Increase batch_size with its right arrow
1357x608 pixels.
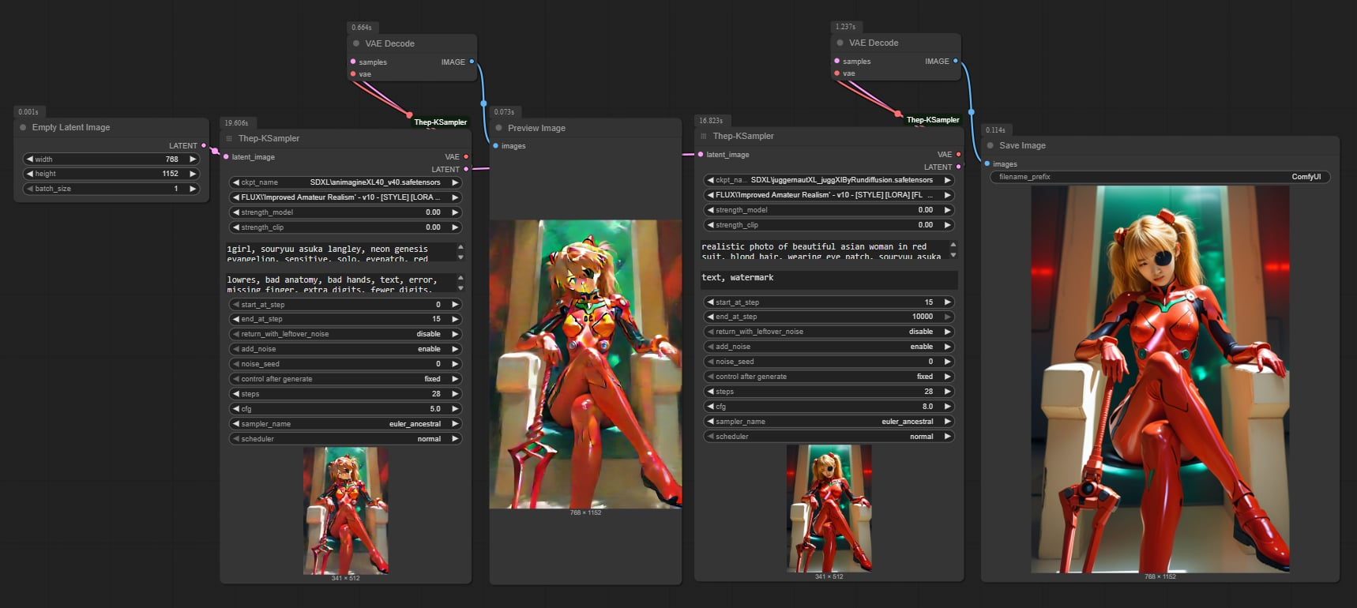(192, 189)
